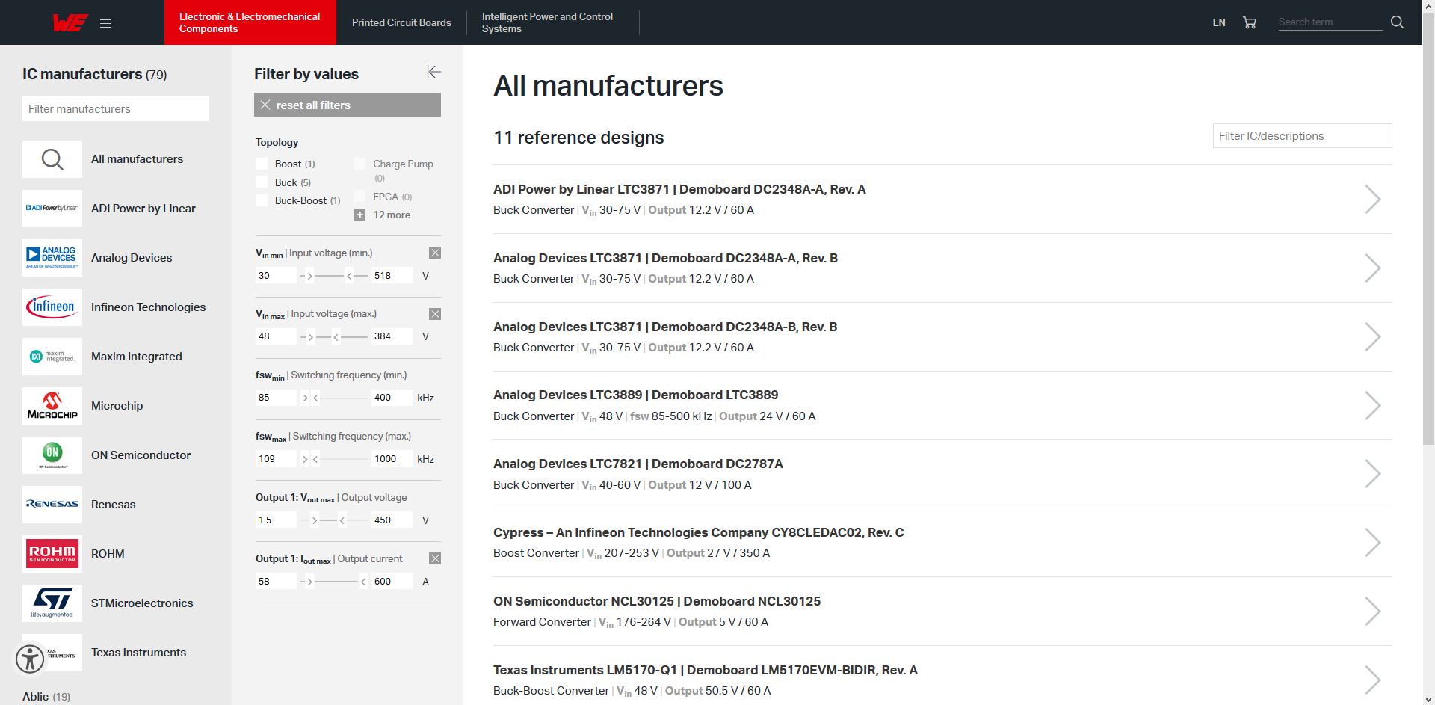
Task: Select the ROHM logo
Action: pos(52,554)
